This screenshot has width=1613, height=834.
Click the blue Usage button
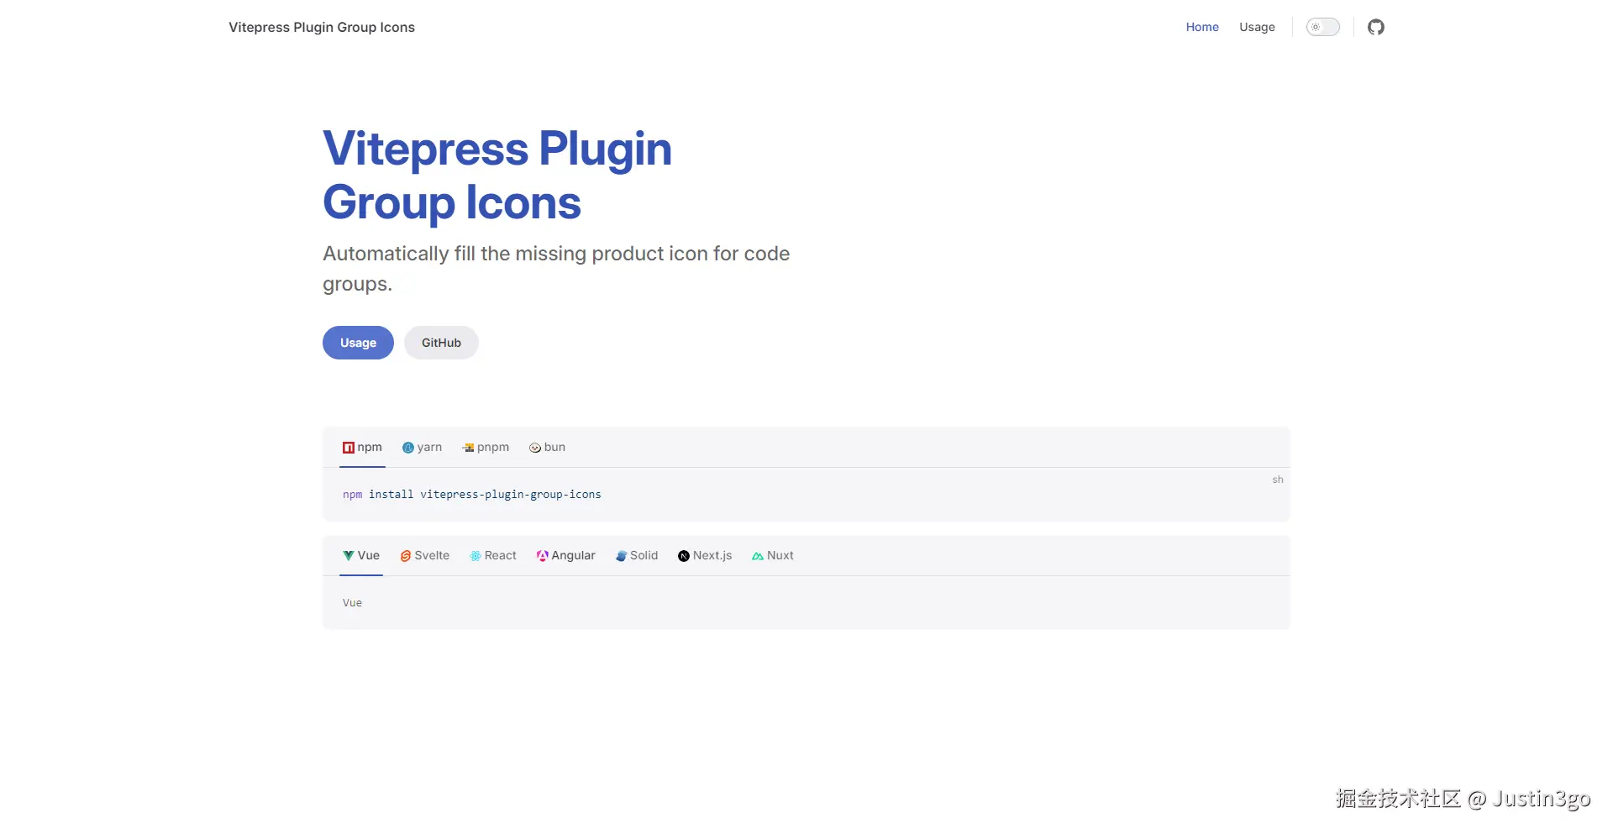[358, 343]
